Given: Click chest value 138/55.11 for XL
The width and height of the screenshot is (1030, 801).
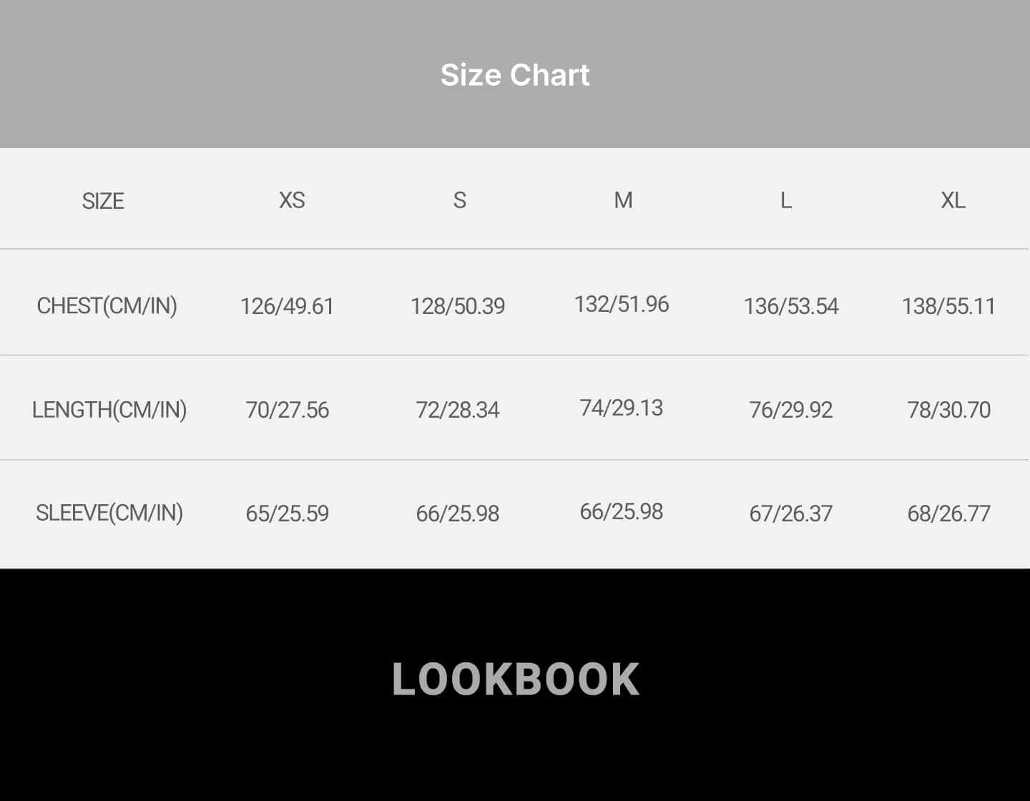Looking at the screenshot, I should [948, 306].
